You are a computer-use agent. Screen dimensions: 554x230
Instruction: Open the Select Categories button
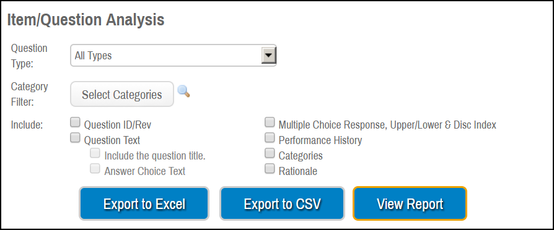point(122,94)
